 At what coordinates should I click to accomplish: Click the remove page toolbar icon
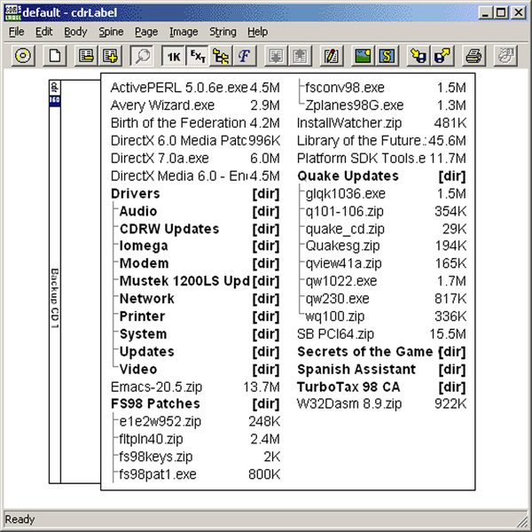86,56
